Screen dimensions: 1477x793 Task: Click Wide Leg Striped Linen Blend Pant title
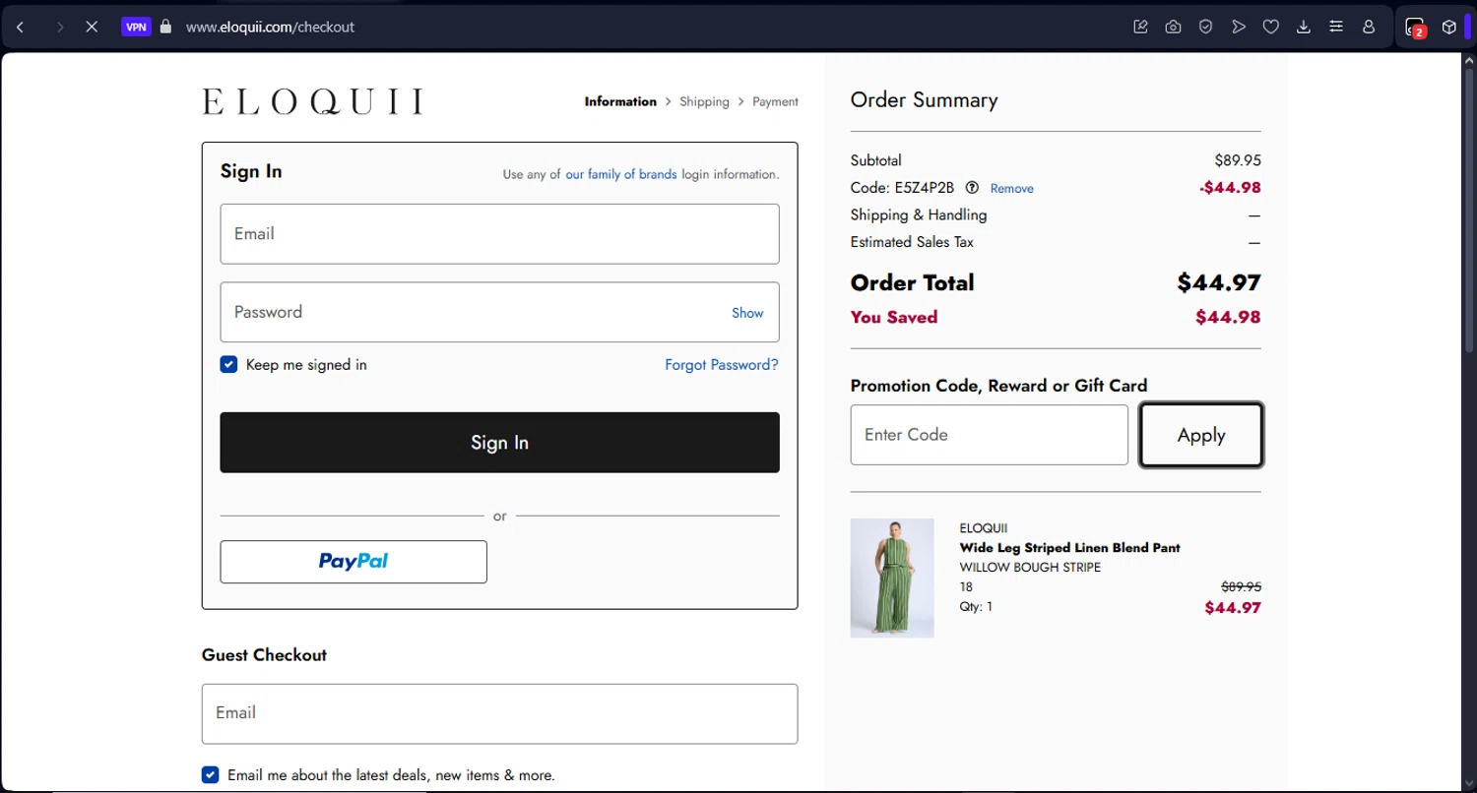[x=1069, y=548]
